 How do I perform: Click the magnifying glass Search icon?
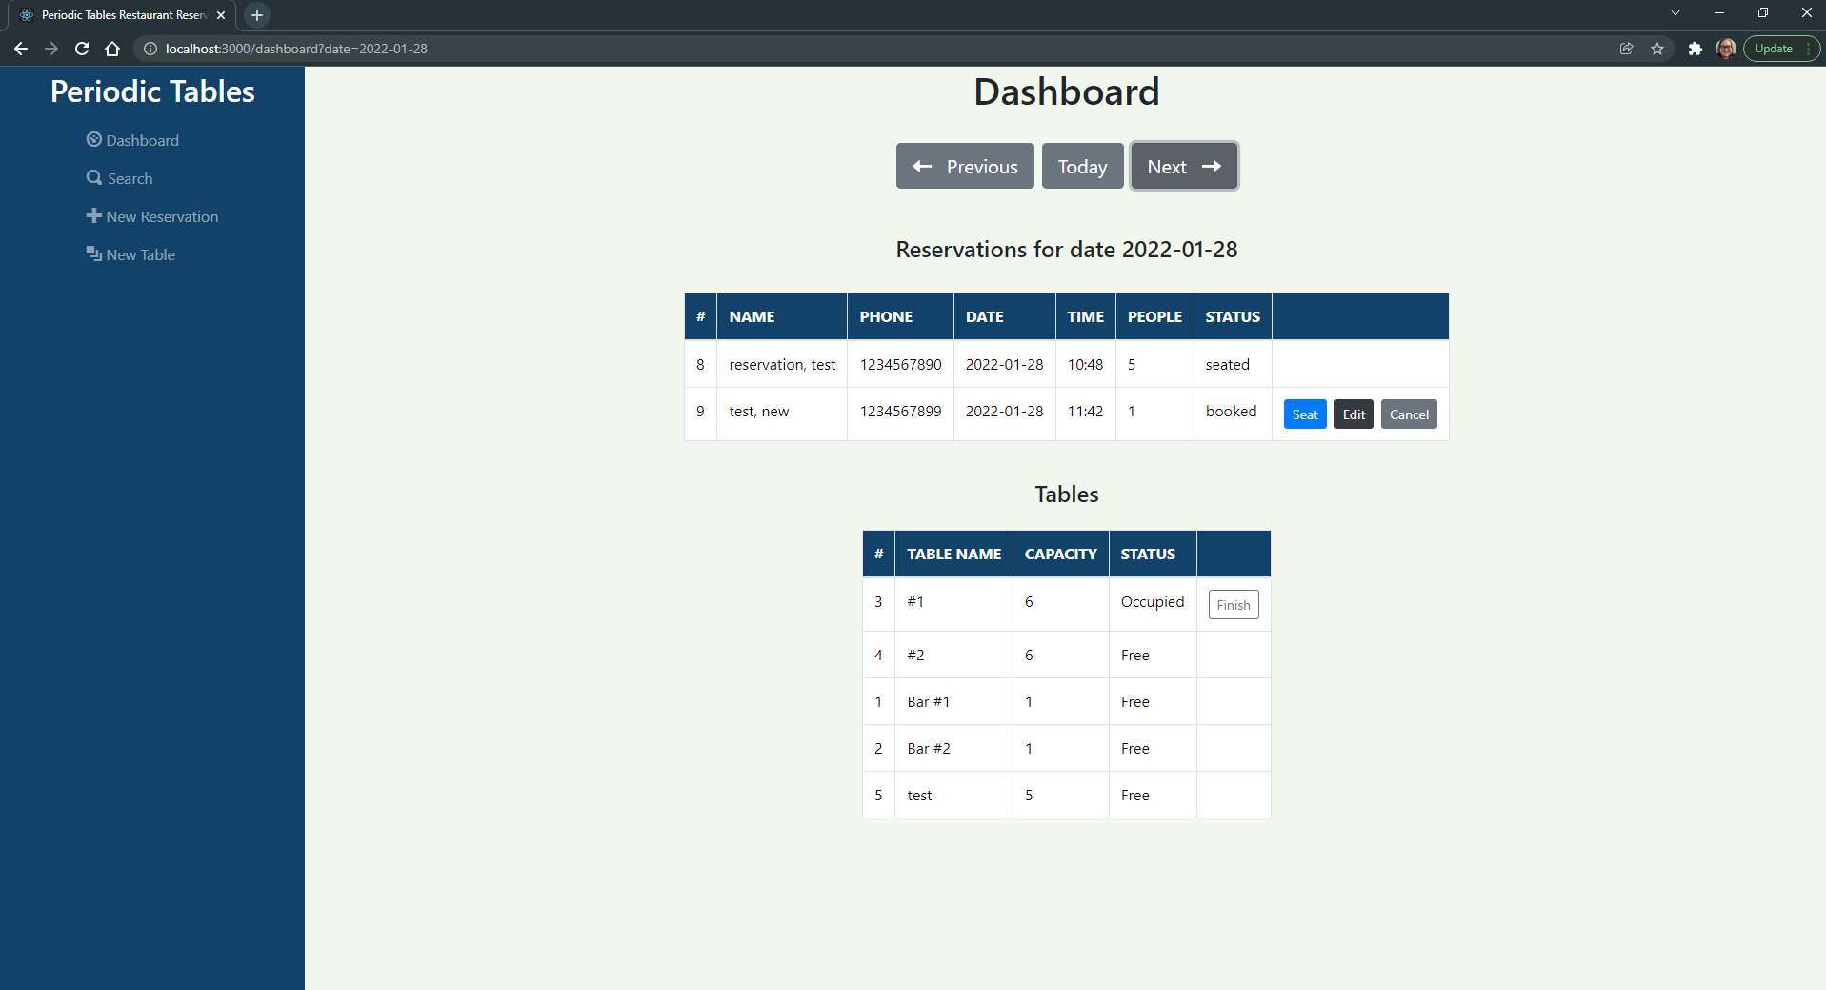(x=93, y=177)
